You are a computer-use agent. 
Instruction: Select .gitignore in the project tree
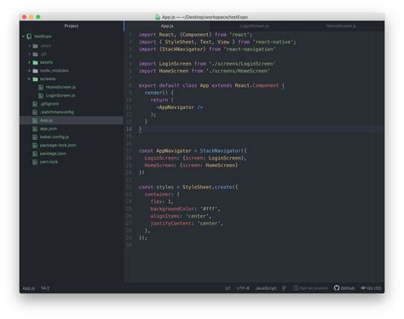click(49, 104)
